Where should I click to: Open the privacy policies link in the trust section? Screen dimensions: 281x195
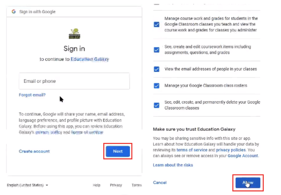[231, 150]
